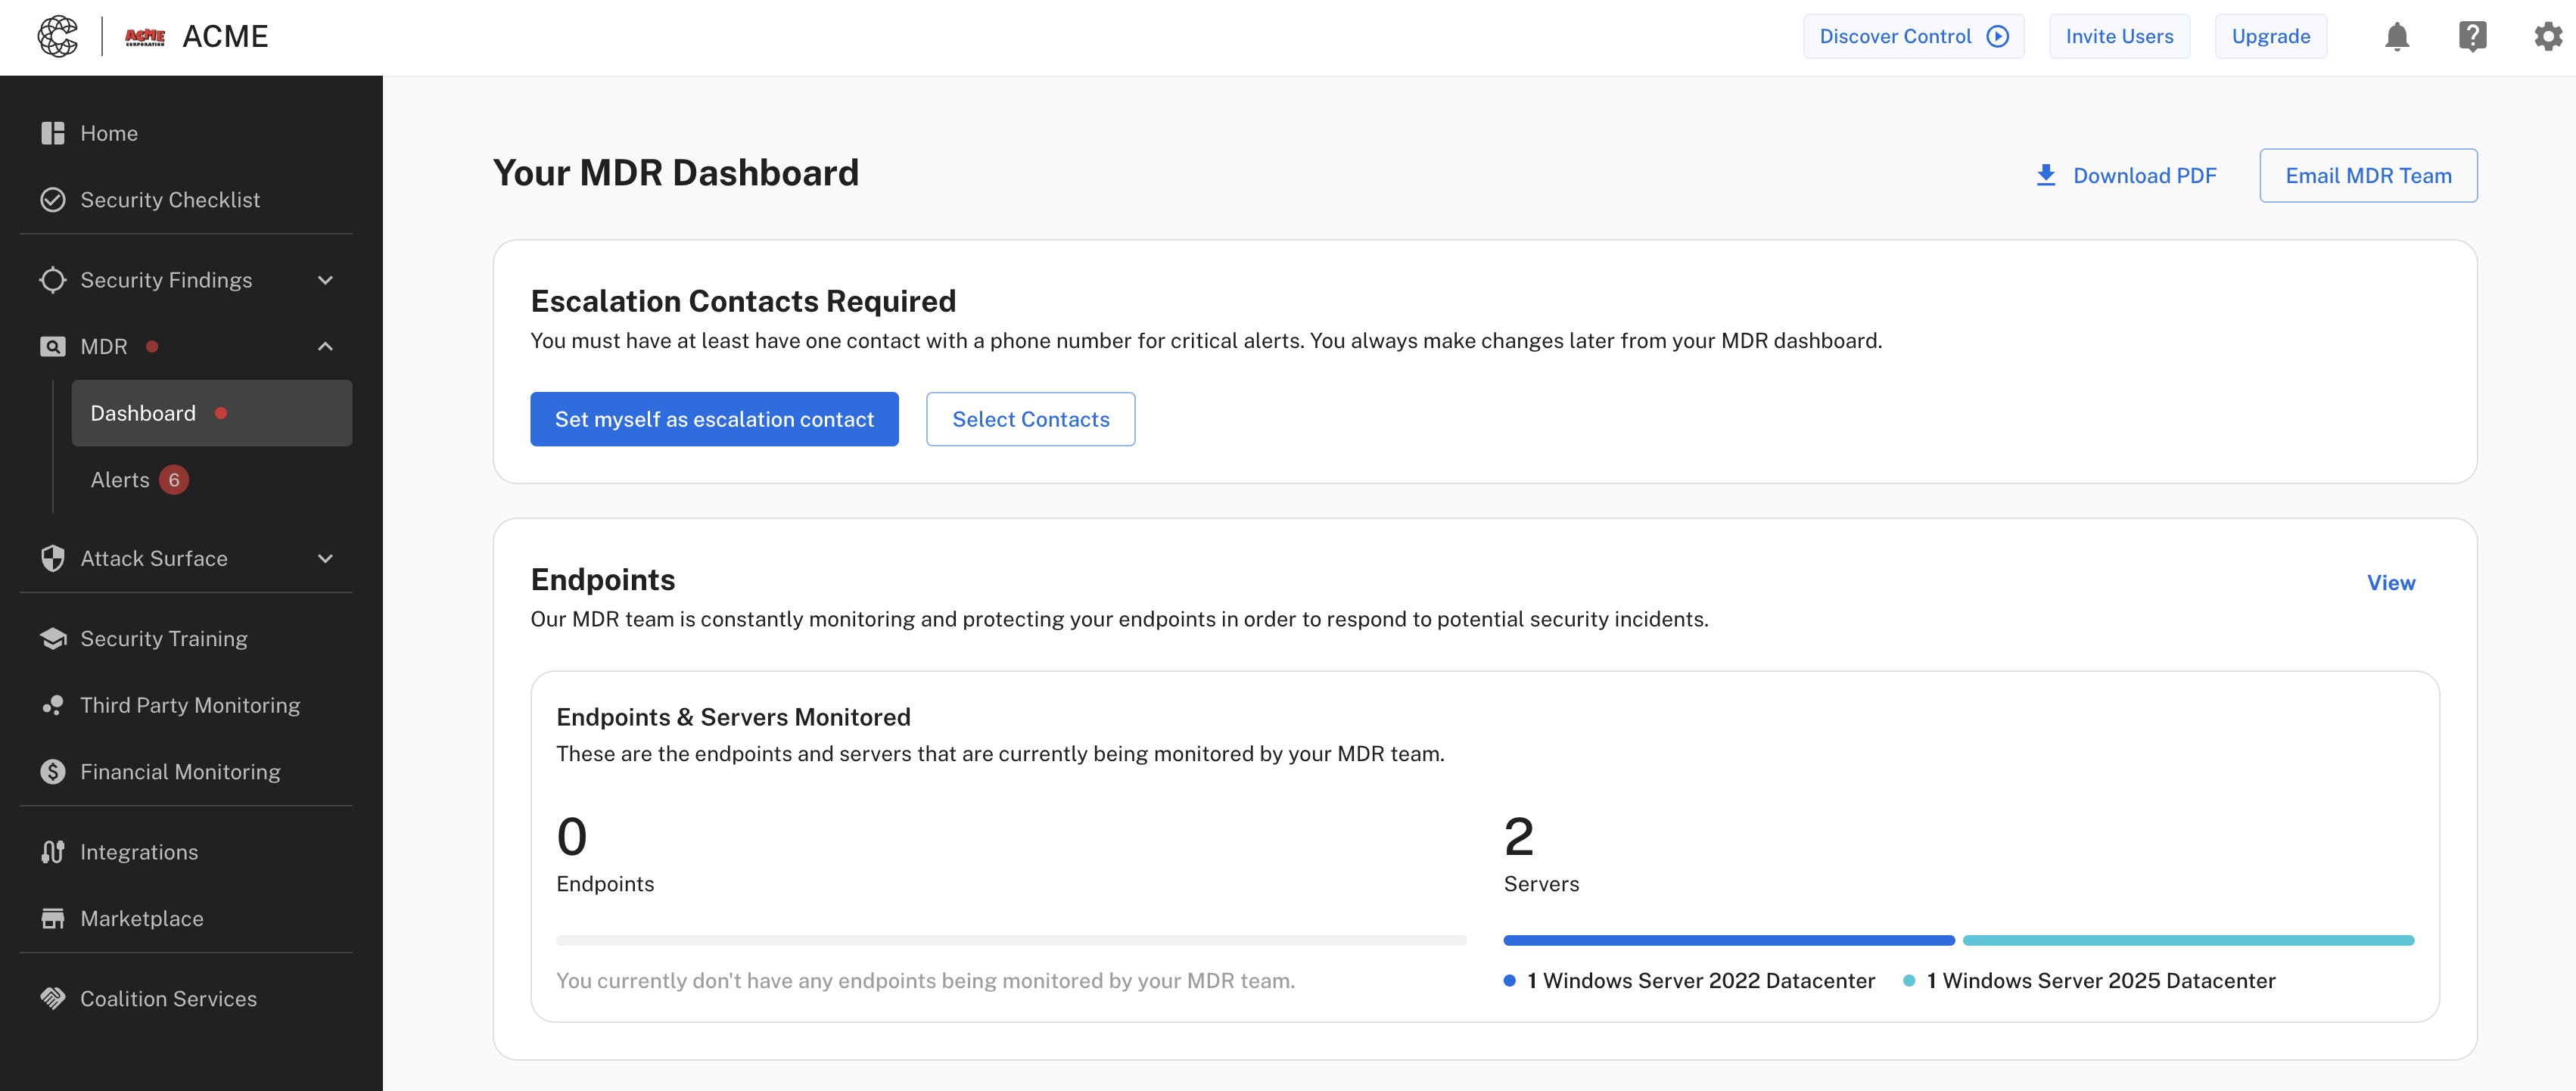Click the Download PDF link
Image resolution: width=2576 pixels, height=1091 pixels.
coord(2126,176)
